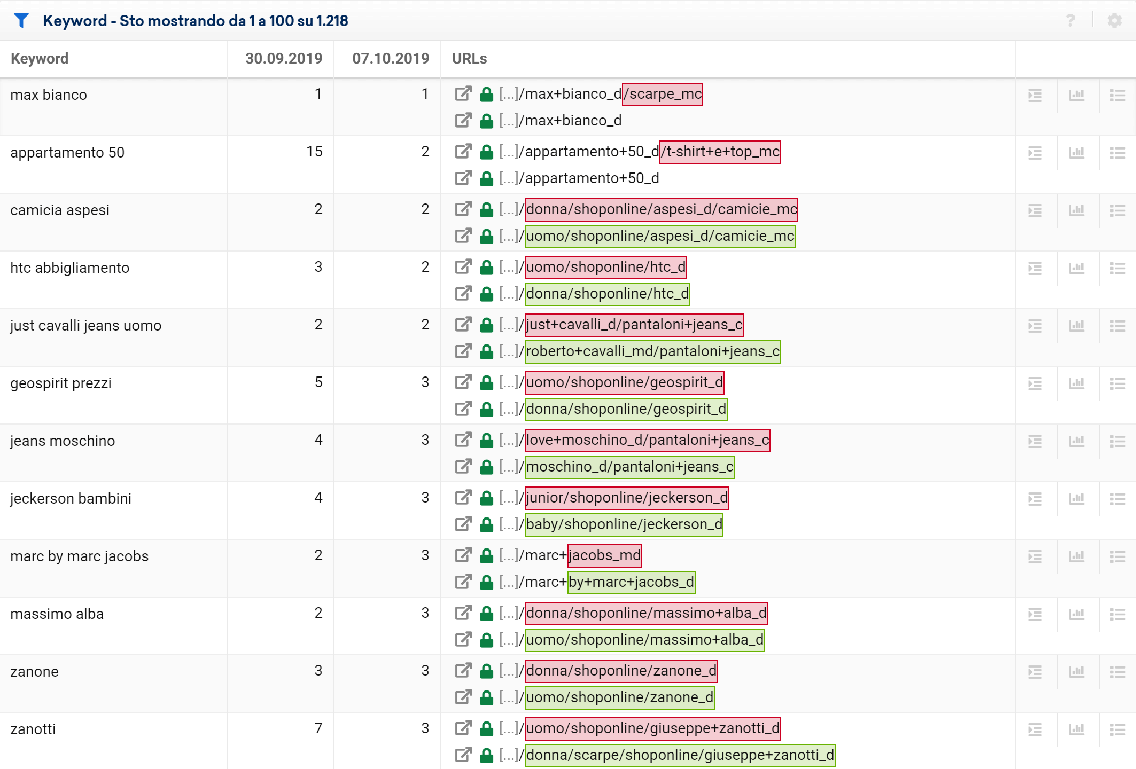Expand details icon for max bianco row
Screen dimensions: 1136x769
coord(1035,95)
